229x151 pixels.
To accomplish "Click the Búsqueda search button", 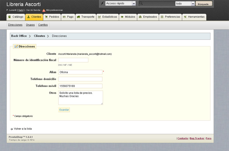I will [x=204, y=4].
